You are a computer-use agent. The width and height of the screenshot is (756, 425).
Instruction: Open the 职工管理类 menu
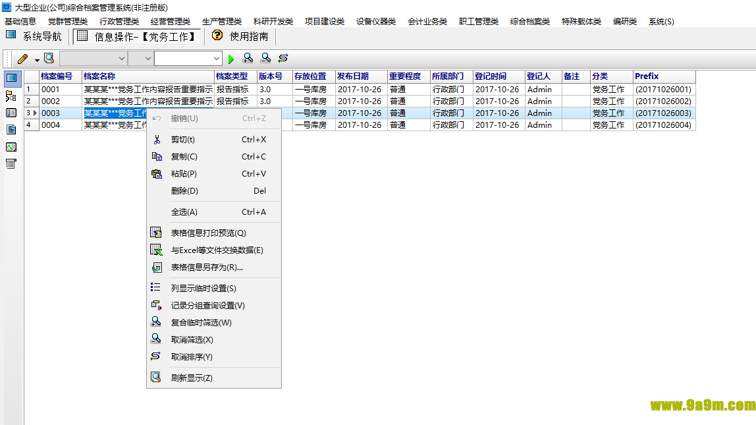tap(479, 22)
